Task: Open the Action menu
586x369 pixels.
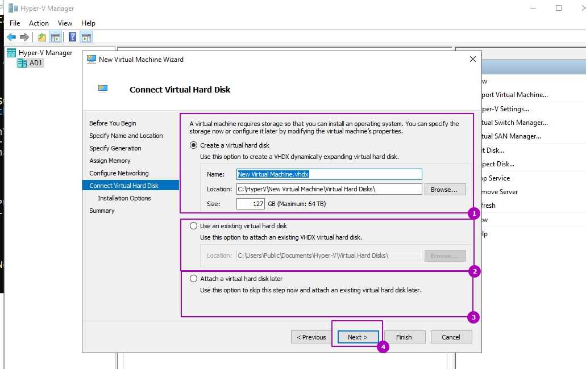Action: [39, 23]
